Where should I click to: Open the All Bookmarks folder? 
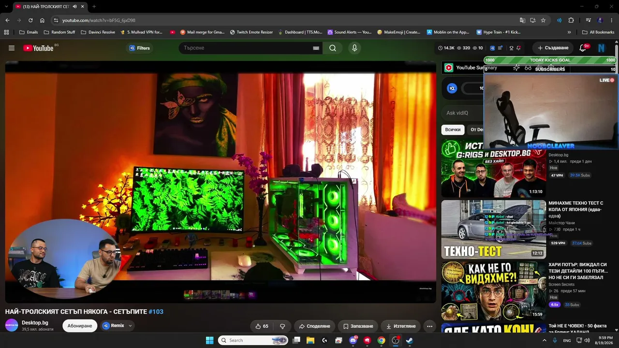(598, 32)
